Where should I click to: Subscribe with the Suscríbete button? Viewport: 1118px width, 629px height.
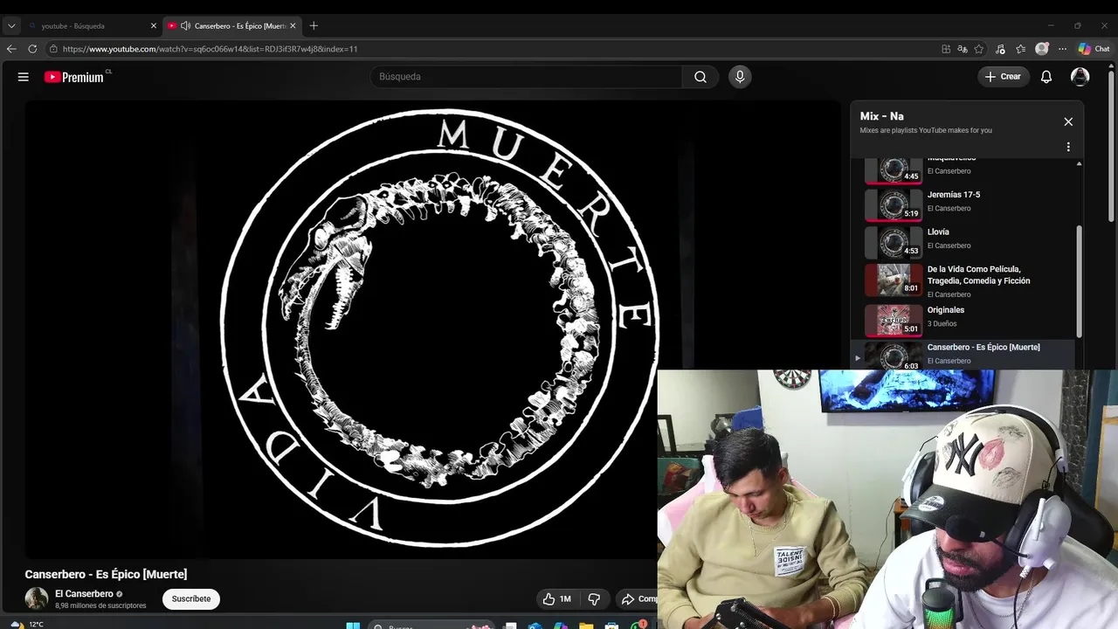click(191, 598)
